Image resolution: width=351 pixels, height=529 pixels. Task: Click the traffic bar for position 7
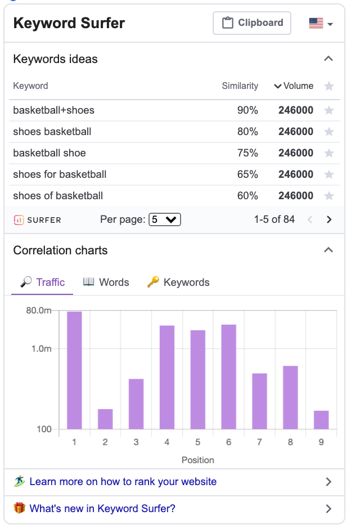[x=260, y=401]
